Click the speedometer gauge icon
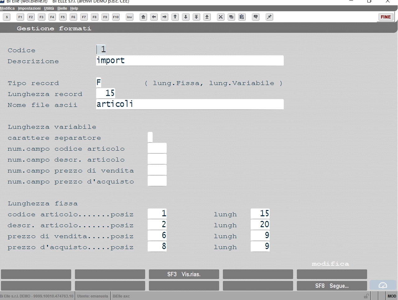Screen dimensions: 398x300 click(383, 285)
